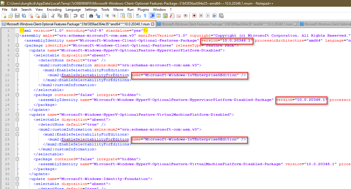The image size is (351, 189).
Task: Collapse the package fold on line 14
Action: click(17, 95)
